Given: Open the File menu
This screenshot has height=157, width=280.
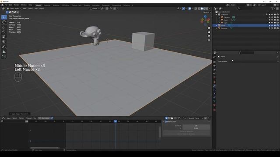Looking at the screenshot, I should tap(6, 5).
